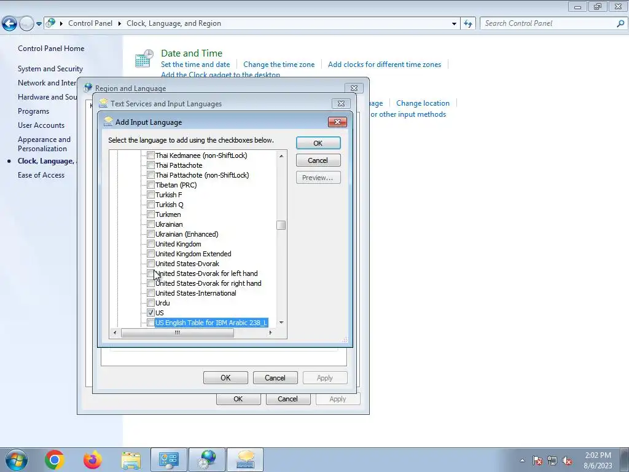The image size is (629, 472).
Task: Open the Change location link
Action: [x=423, y=103]
